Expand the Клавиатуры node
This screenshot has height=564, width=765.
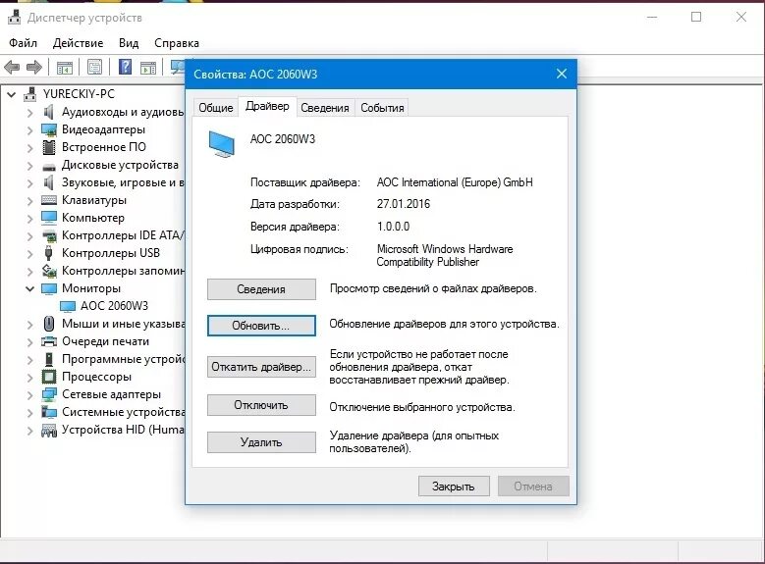tap(29, 200)
